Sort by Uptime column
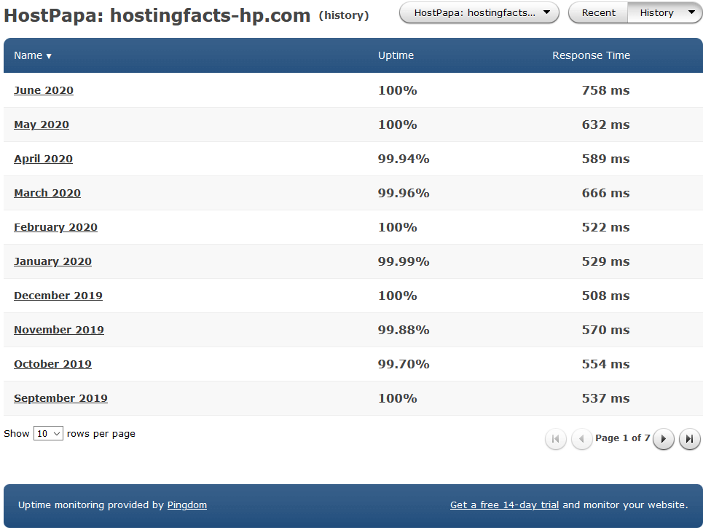Image resolution: width=703 pixels, height=530 pixels. tap(396, 55)
